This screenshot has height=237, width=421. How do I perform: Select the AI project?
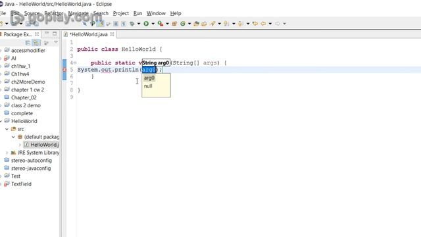point(13,59)
